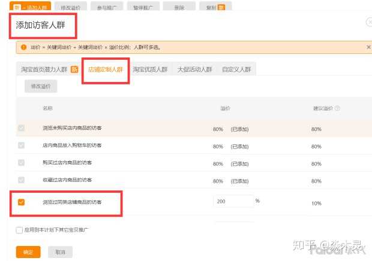Screen dimensions: 372x261
Task: Click the 复制 button
Action: click(215, 7)
